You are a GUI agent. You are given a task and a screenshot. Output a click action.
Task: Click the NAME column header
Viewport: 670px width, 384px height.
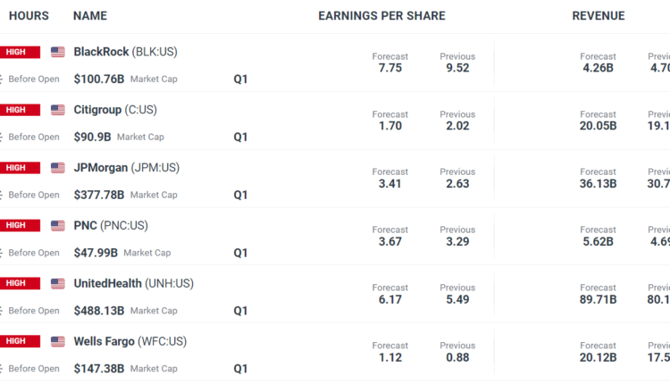click(x=90, y=16)
